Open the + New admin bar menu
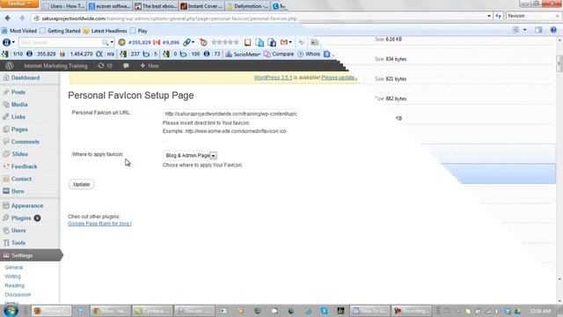Image resolution: width=563 pixels, height=317 pixels. coord(150,66)
